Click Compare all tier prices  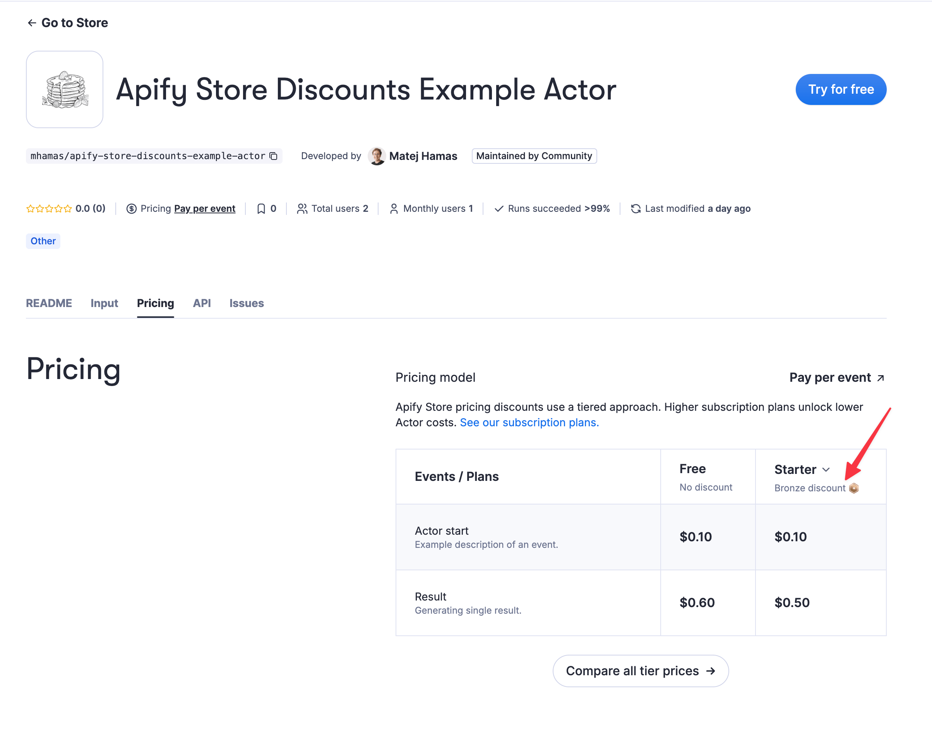[x=640, y=671]
